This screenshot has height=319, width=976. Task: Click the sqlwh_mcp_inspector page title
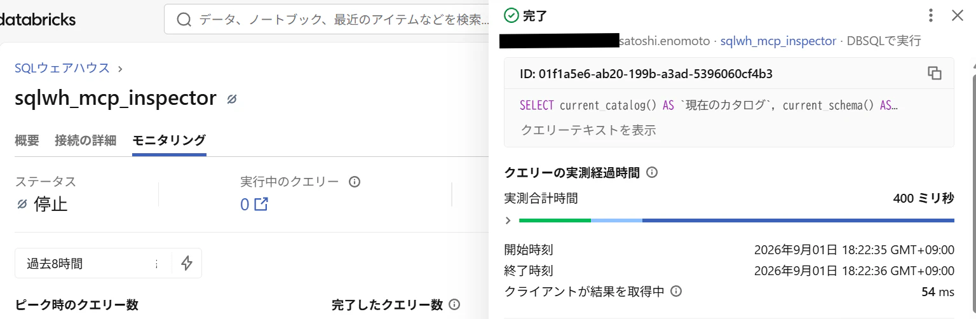[x=116, y=98]
